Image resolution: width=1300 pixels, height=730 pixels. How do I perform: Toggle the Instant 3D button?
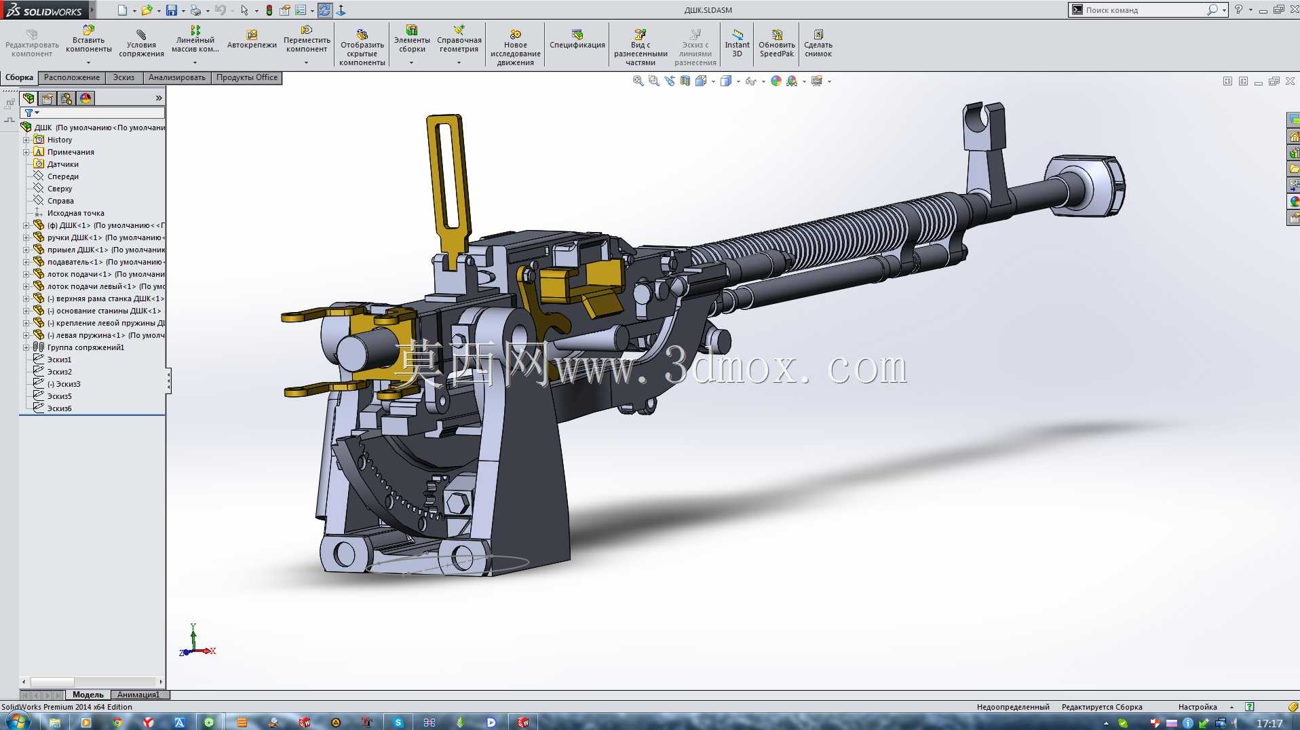pyautogui.click(x=737, y=43)
